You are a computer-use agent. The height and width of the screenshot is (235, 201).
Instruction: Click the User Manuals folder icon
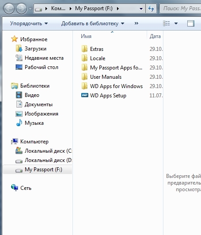point(84,77)
